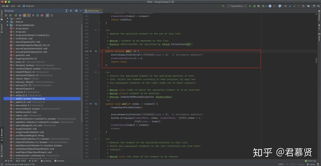Open Structure panel settings gear
The width and height of the screenshot is (321, 166).
click(x=76, y=11)
